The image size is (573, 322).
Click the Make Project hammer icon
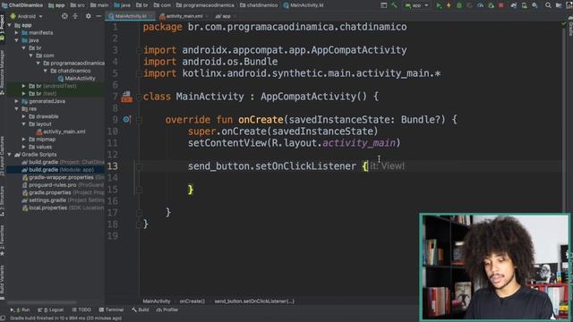[394, 5]
